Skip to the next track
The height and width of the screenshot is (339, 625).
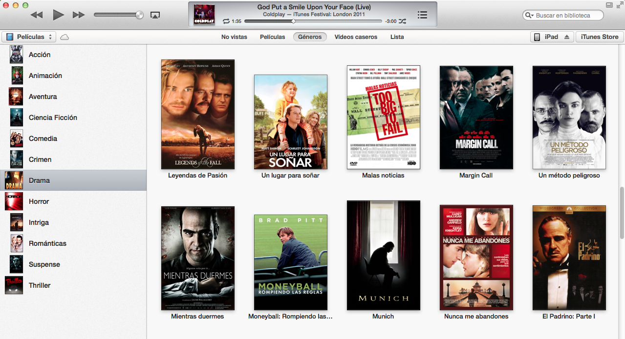[79, 15]
